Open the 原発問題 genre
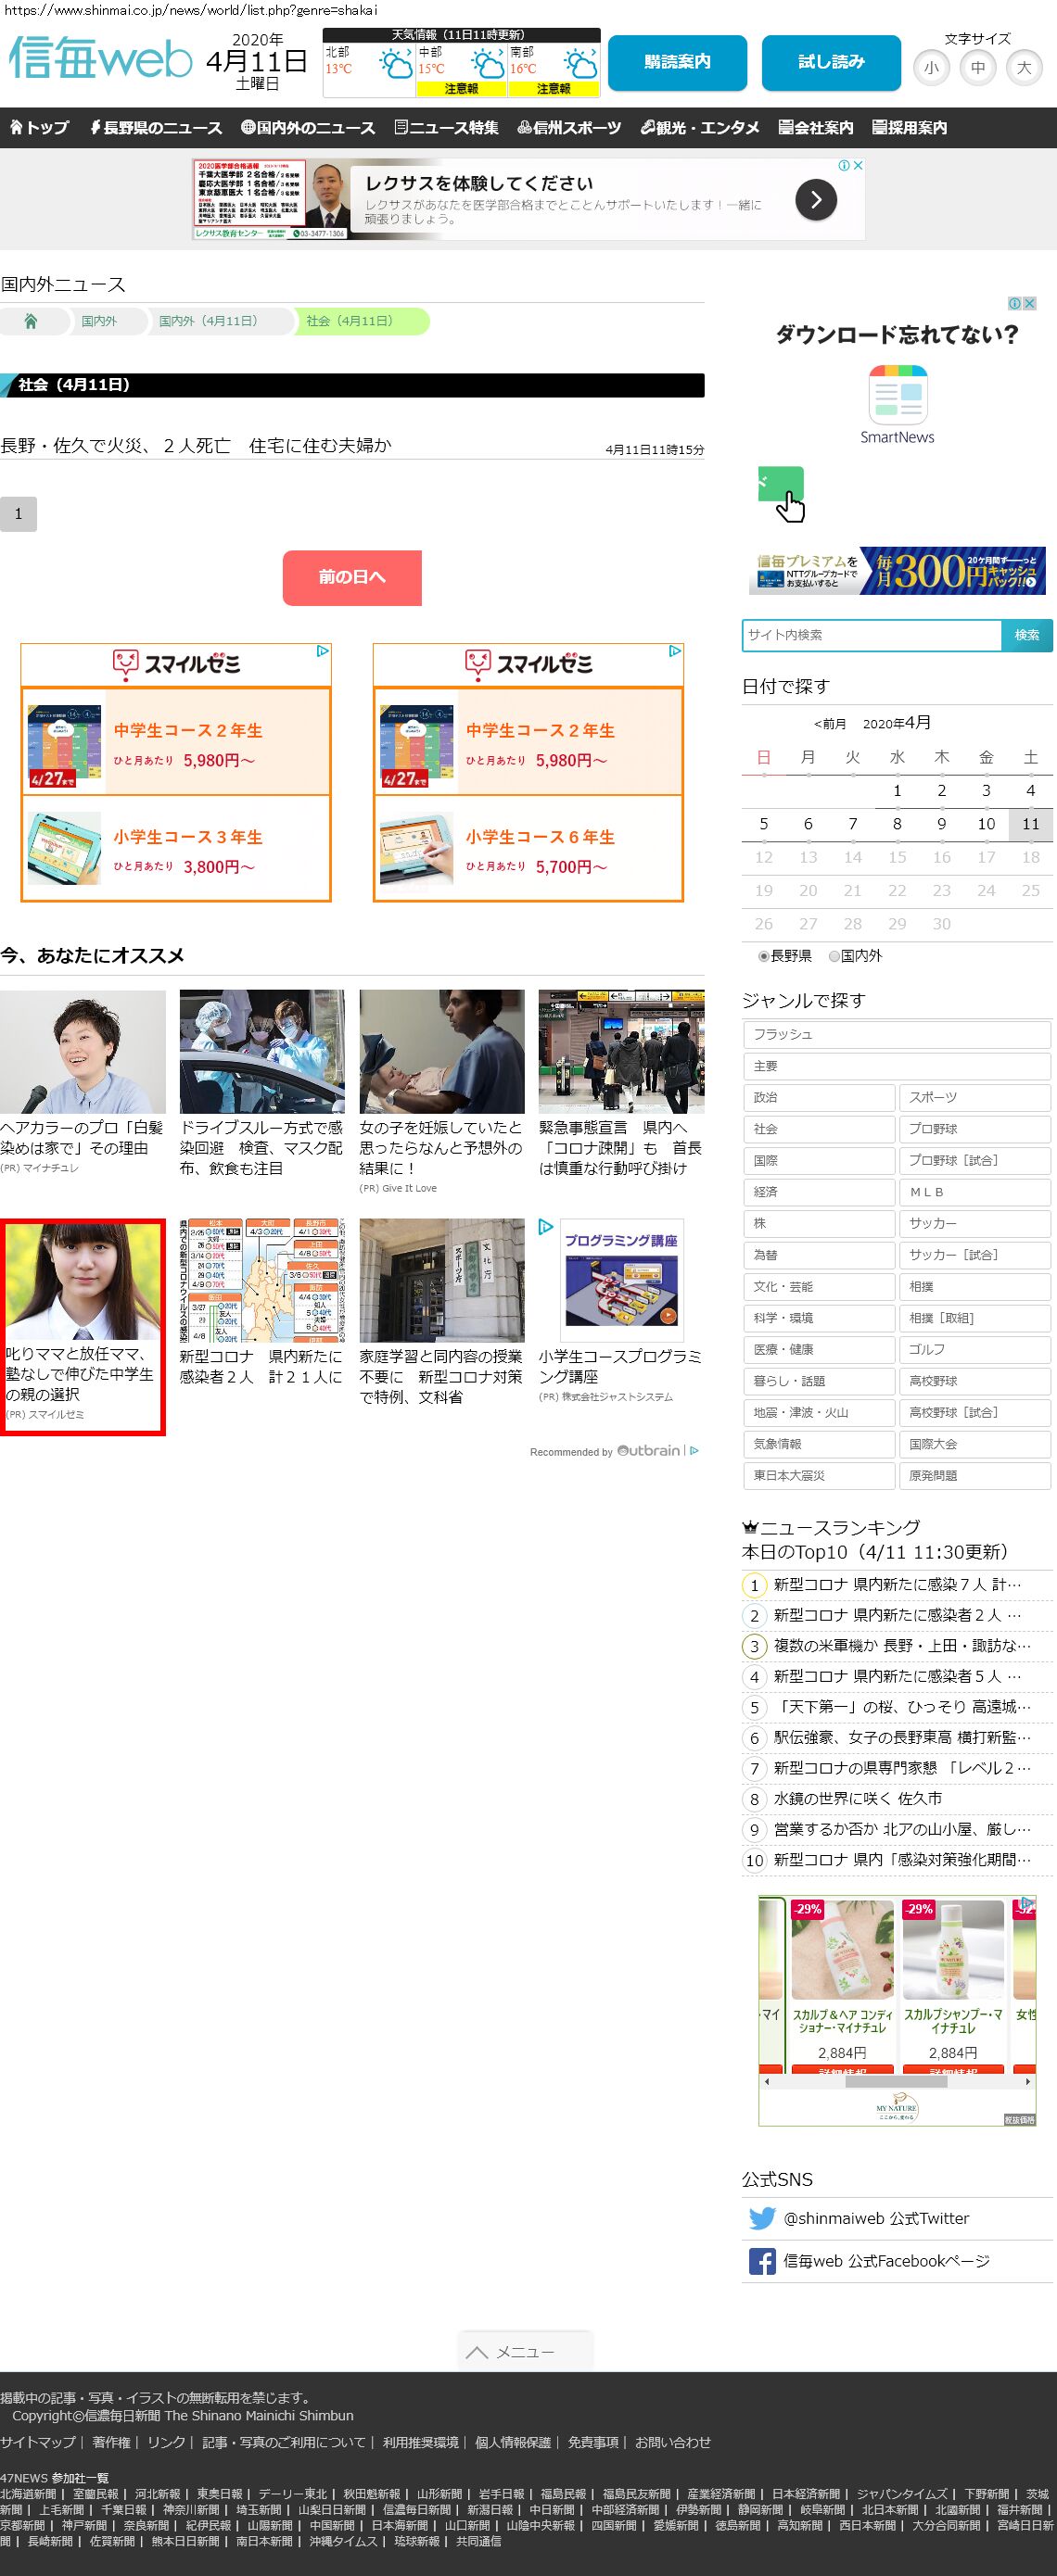The image size is (1057, 2576). tap(974, 1475)
